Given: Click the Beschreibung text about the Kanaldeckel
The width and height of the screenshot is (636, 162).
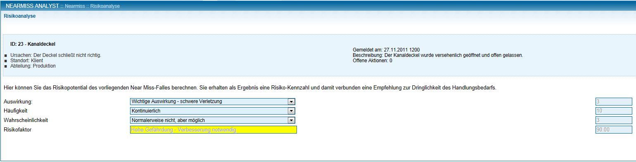Looking at the screenshot, I should (x=438, y=55).
